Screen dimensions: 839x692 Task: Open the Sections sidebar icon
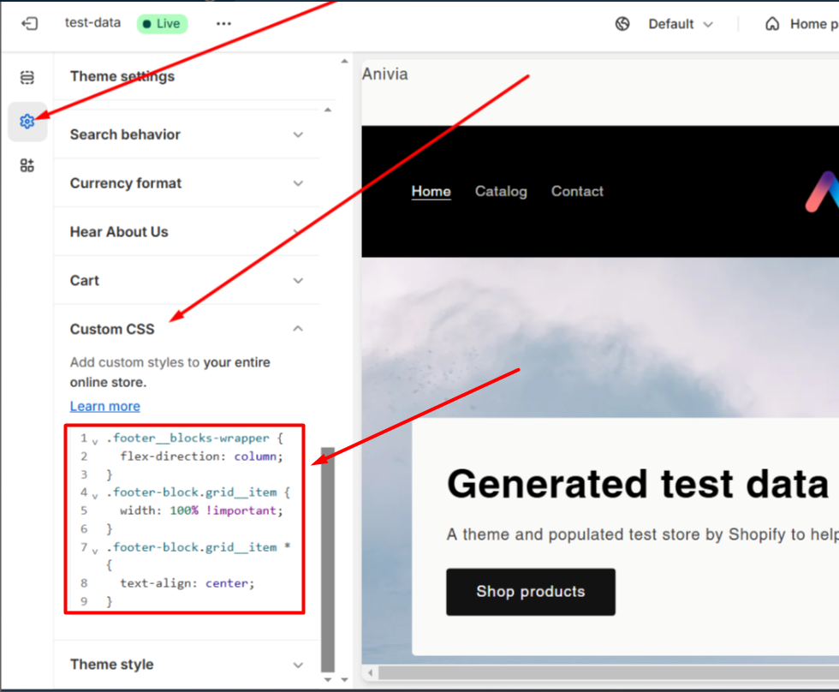27,78
